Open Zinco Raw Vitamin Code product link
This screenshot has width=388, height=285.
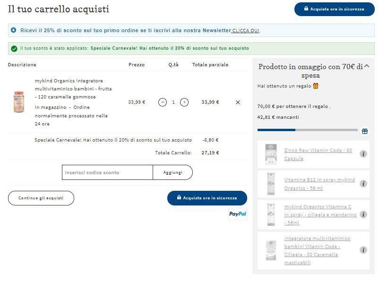318,154
